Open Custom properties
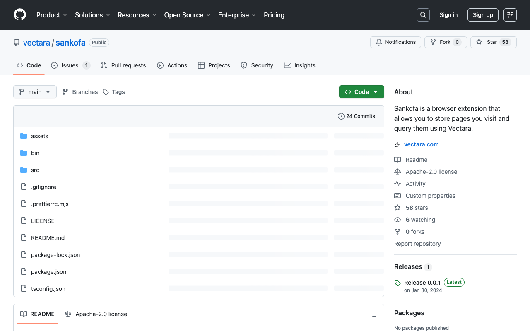 (x=425, y=196)
